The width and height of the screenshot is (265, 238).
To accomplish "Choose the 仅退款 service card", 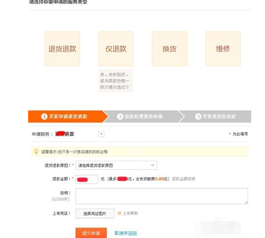I will coord(116,49).
